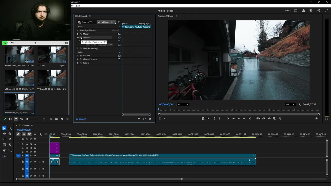
Task: Adjust the project thumbnail zoom slider
Action: point(27,119)
